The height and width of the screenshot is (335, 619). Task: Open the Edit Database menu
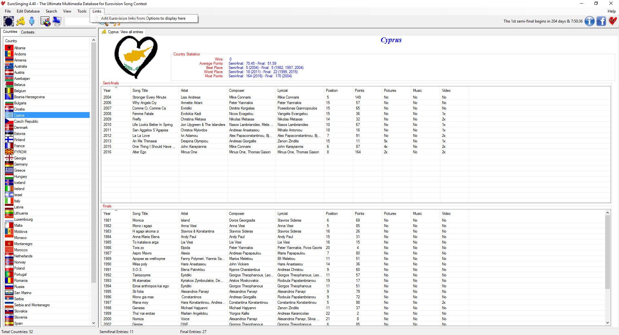pos(28,11)
